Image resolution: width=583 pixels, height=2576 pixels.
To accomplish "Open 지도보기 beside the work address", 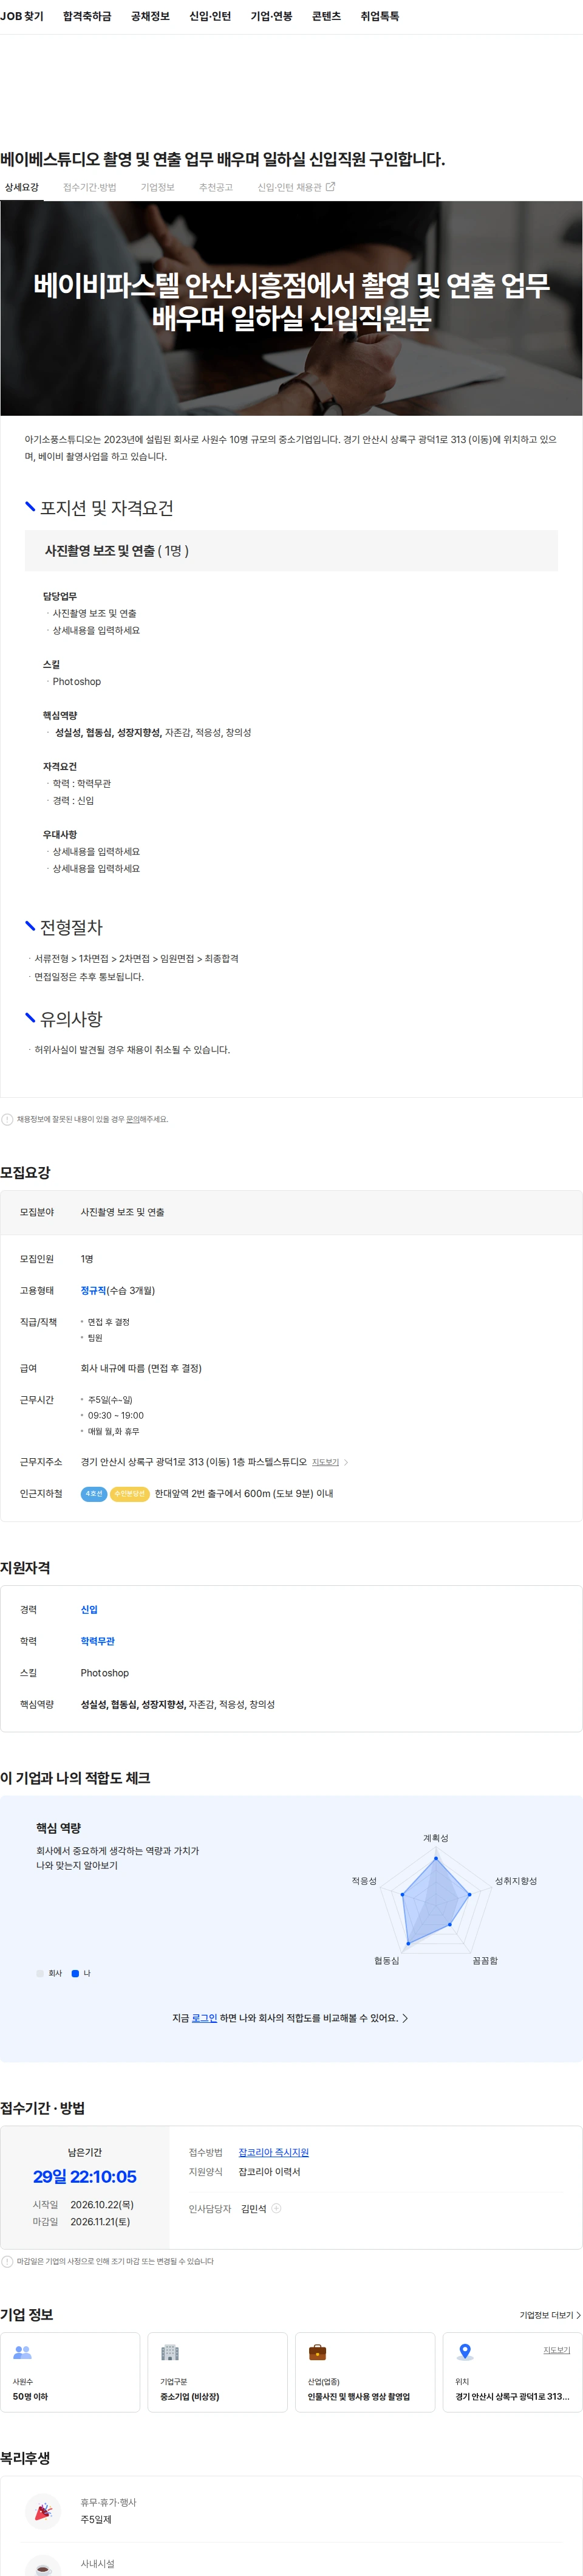I will [x=326, y=1462].
